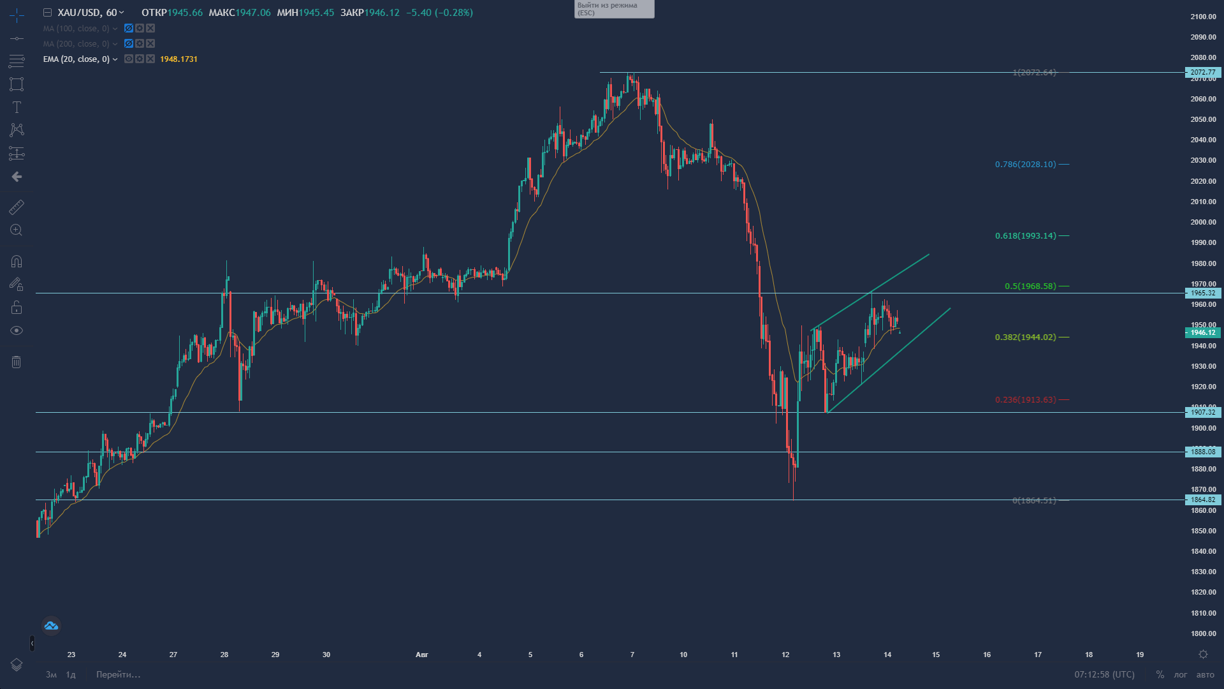
Task: Click the change value −5.40 (−0.28%)
Action: pos(440,13)
